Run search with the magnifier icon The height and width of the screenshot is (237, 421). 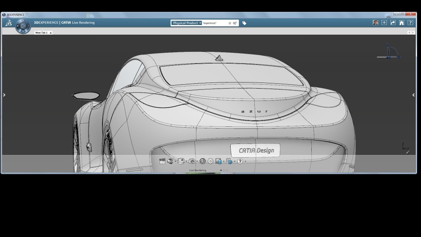235,23
